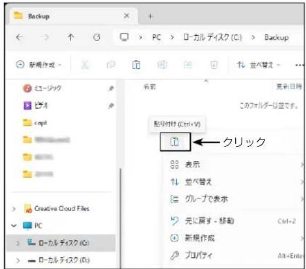
Task: Click the Paste icon in the toolbar
Action: pyautogui.click(x=136, y=65)
